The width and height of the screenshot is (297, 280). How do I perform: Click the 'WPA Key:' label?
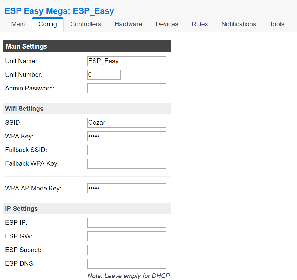point(19,136)
